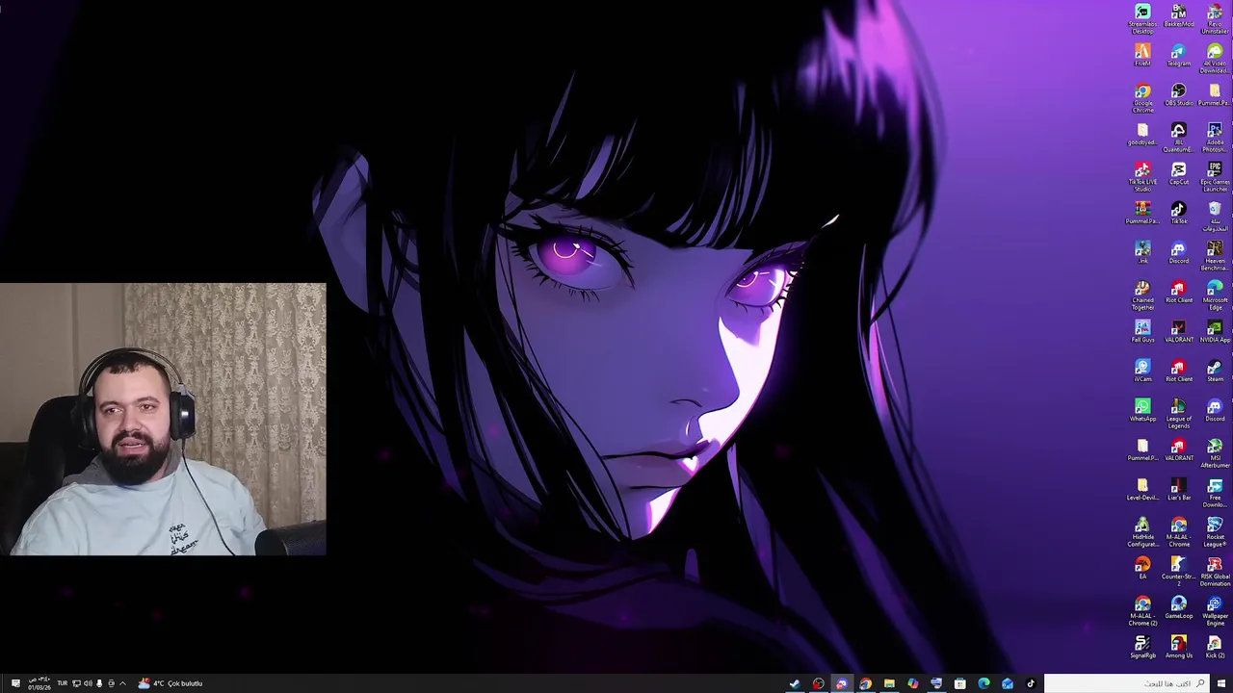The width and height of the screenshot is (1233, 693).
Task: Switch to Discord on the taskbar
Action: tap(842, 683)
